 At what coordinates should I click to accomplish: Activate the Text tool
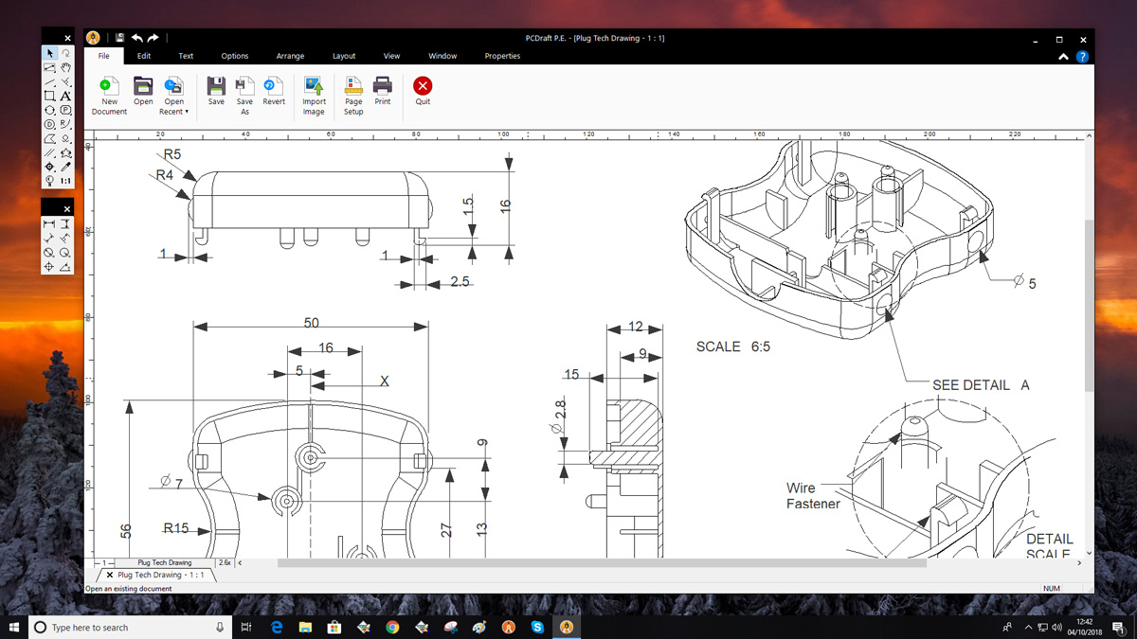pos(64,96)
